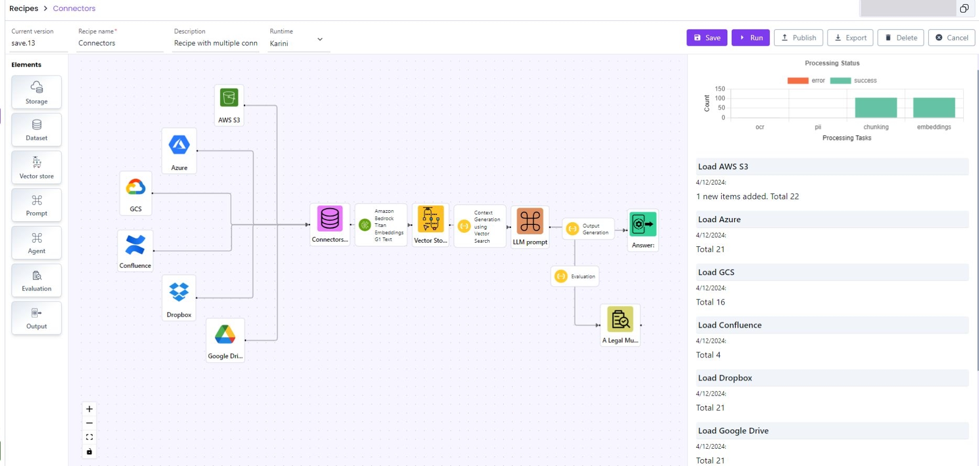The height and width of the screenshot is (466, 979).
Task: Add a Prompt element from the palette
Action: point(37,205)
